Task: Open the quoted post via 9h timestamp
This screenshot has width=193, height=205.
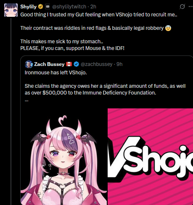Action: click(x=119, y=64)
